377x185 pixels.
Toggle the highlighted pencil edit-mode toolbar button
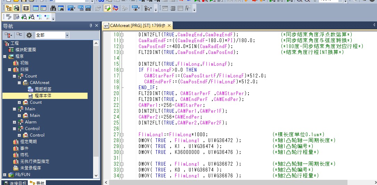[x=107, y=8]
